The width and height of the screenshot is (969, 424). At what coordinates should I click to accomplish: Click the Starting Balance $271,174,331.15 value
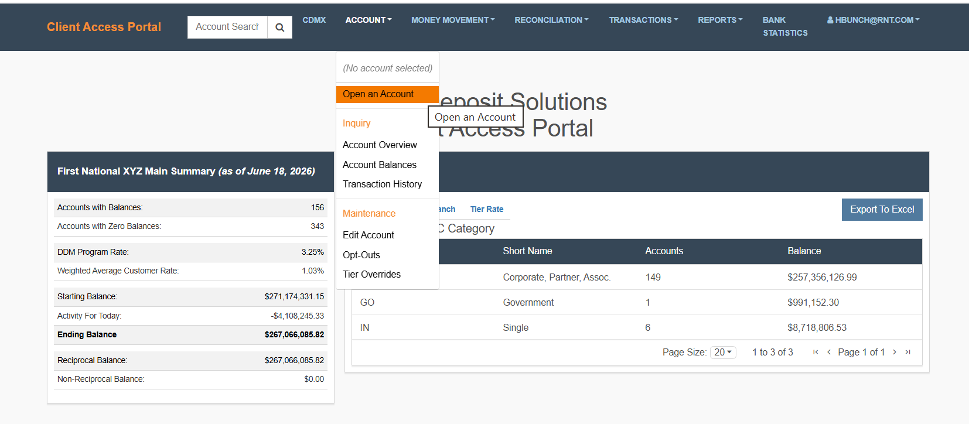point(294,296)
